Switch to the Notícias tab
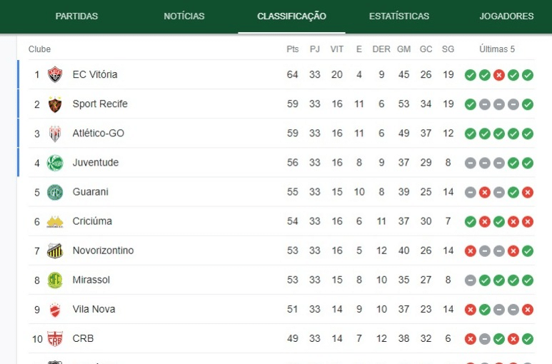The height and width of the screenshot is (364, 552). [184, 16]
